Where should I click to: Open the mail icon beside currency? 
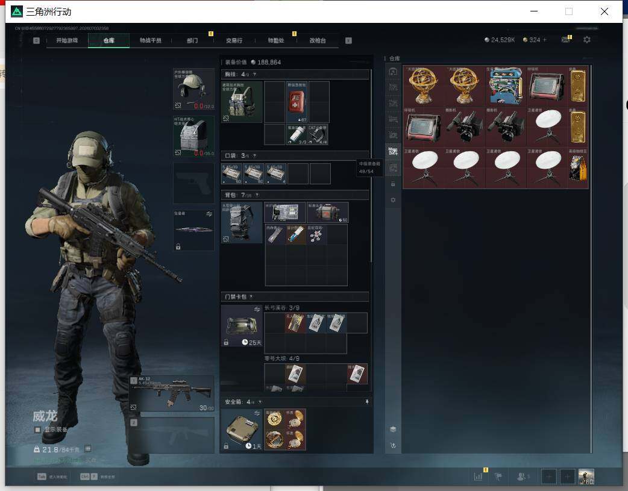(565, 40)
